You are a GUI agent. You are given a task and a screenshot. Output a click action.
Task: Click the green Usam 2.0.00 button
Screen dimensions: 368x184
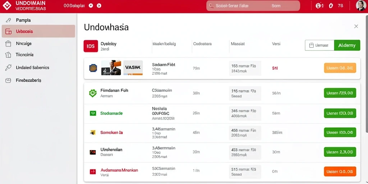(340, 152)
